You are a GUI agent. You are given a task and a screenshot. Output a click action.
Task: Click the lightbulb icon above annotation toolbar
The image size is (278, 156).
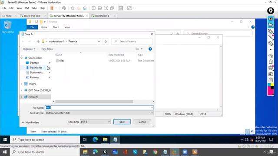[271, 11]
